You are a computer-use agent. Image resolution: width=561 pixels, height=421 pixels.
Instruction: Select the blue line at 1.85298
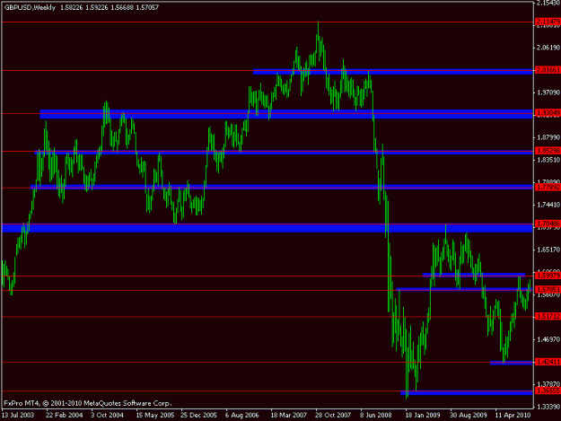(x=284, y=153)
